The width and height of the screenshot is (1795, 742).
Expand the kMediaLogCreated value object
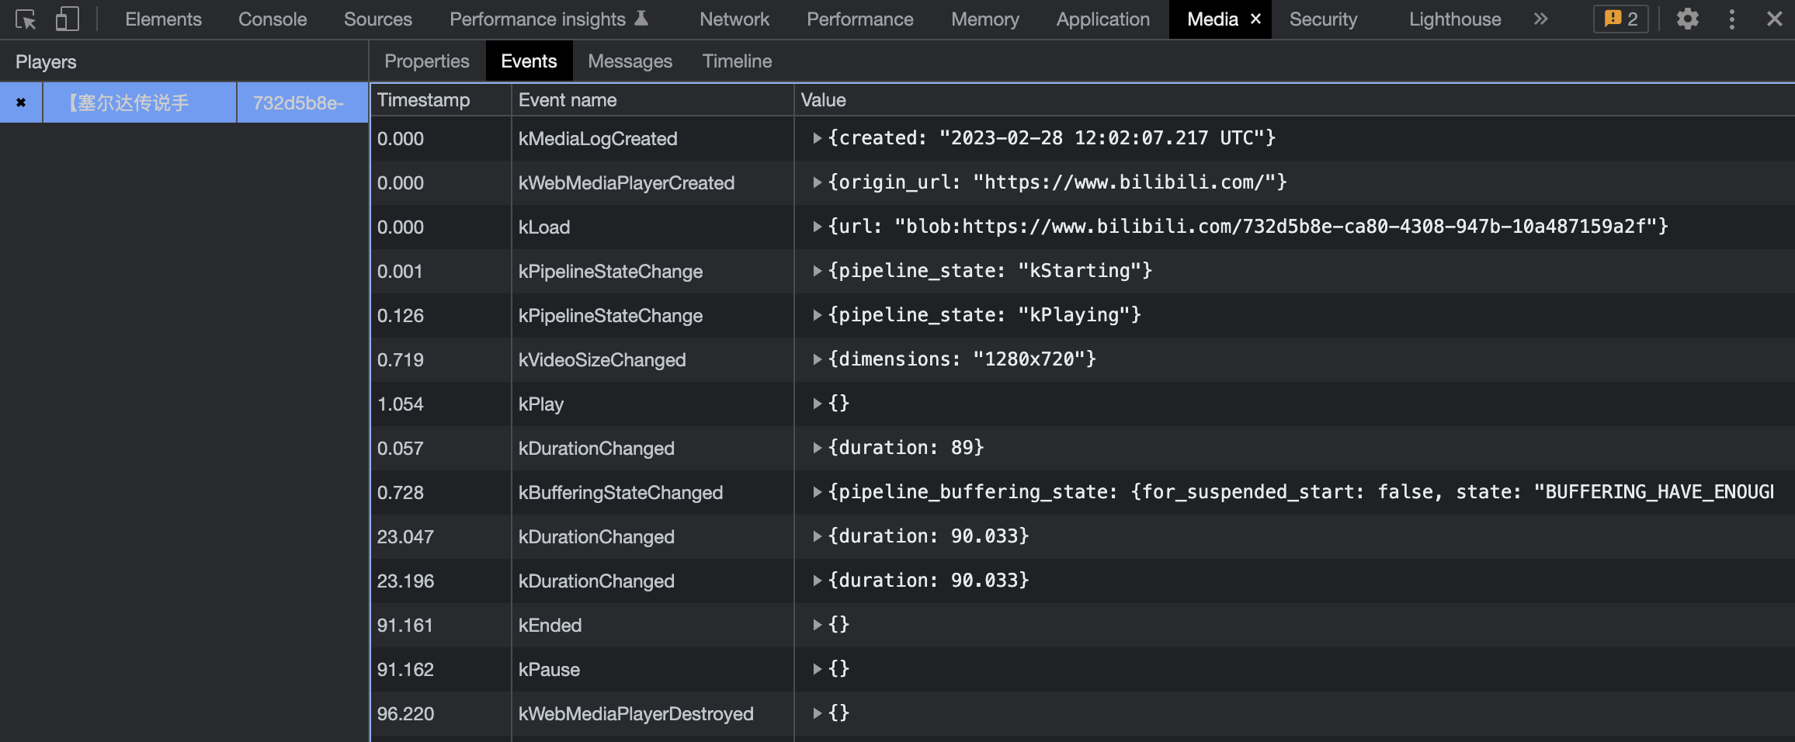[x=817, y=138]
